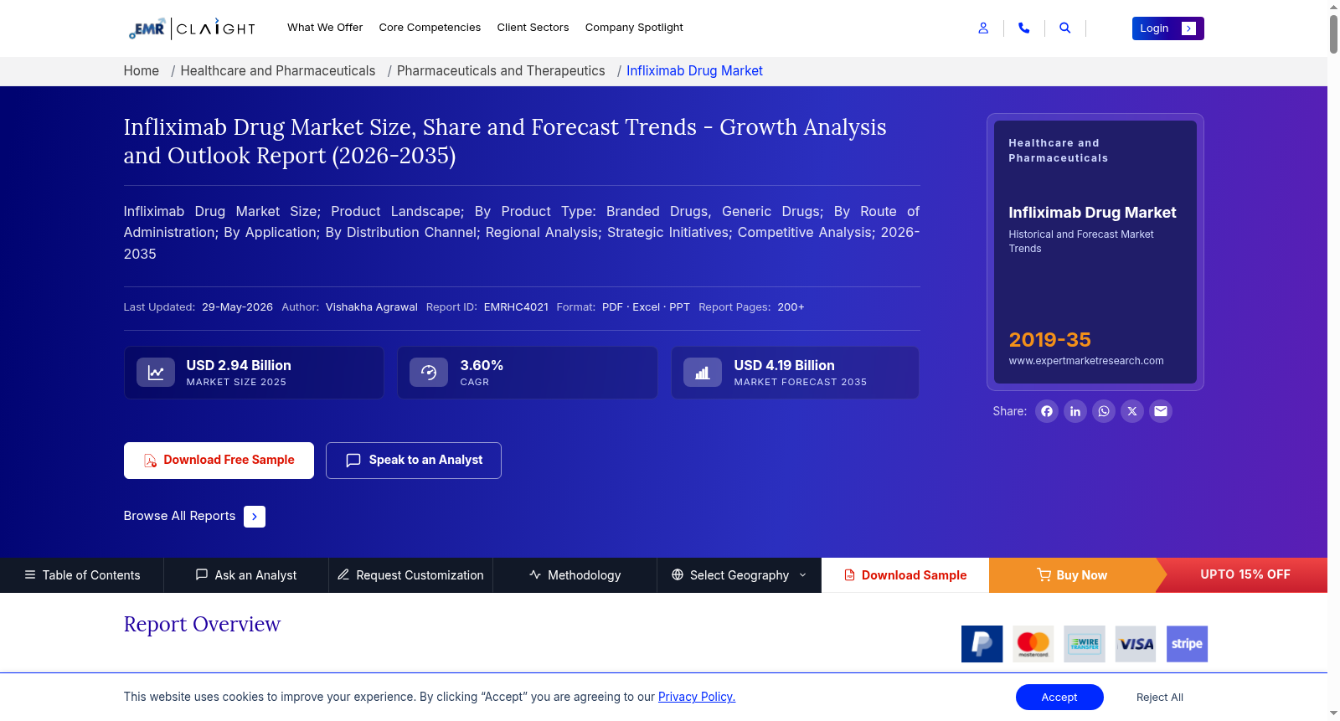The height and width of the screenshot is (721, 1340).
Task: Click the UPTO 15% OFF banner
Action: pos(1245,574)
